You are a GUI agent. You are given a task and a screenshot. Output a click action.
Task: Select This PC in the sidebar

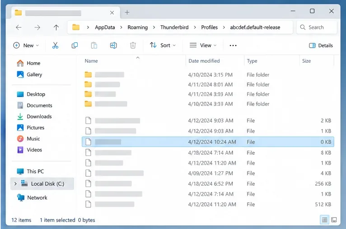pos(30,171)
